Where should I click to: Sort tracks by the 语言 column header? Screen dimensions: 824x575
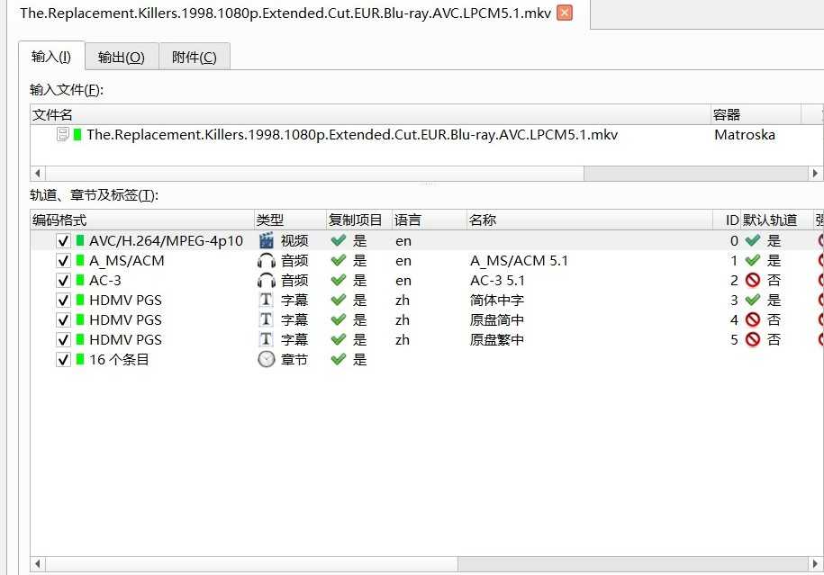coord(430,220)
